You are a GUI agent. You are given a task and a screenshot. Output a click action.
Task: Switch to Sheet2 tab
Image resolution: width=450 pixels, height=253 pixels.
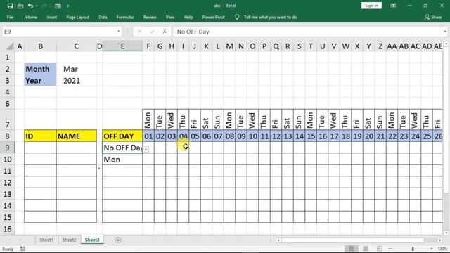click(69, 240)
